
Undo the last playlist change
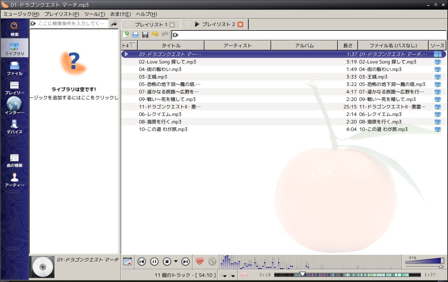(x=155, y=35)
